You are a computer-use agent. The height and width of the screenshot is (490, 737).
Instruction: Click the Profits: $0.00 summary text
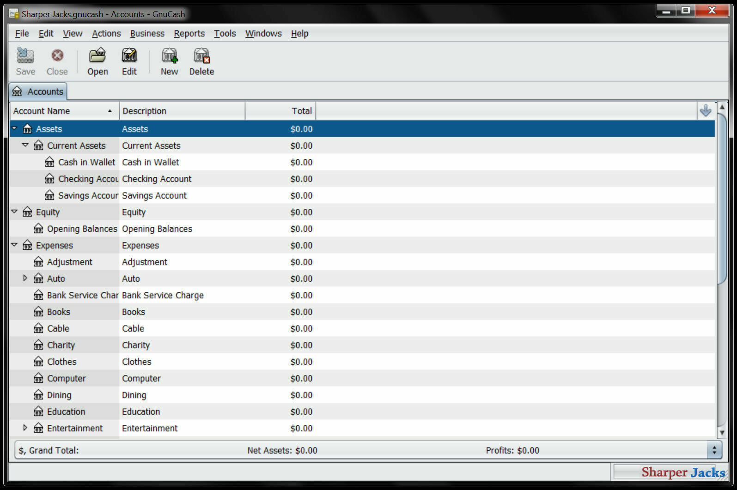512,450
